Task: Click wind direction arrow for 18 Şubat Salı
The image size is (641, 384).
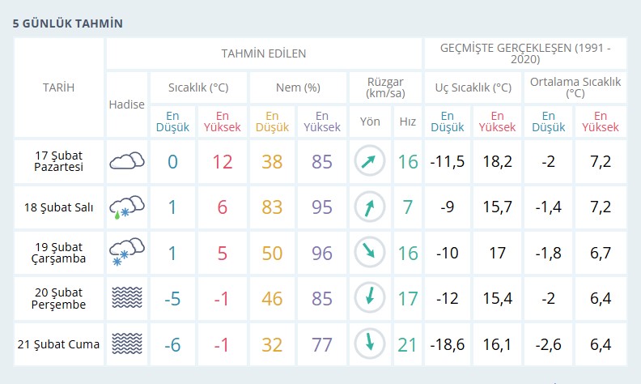Action: pos(370,207)
